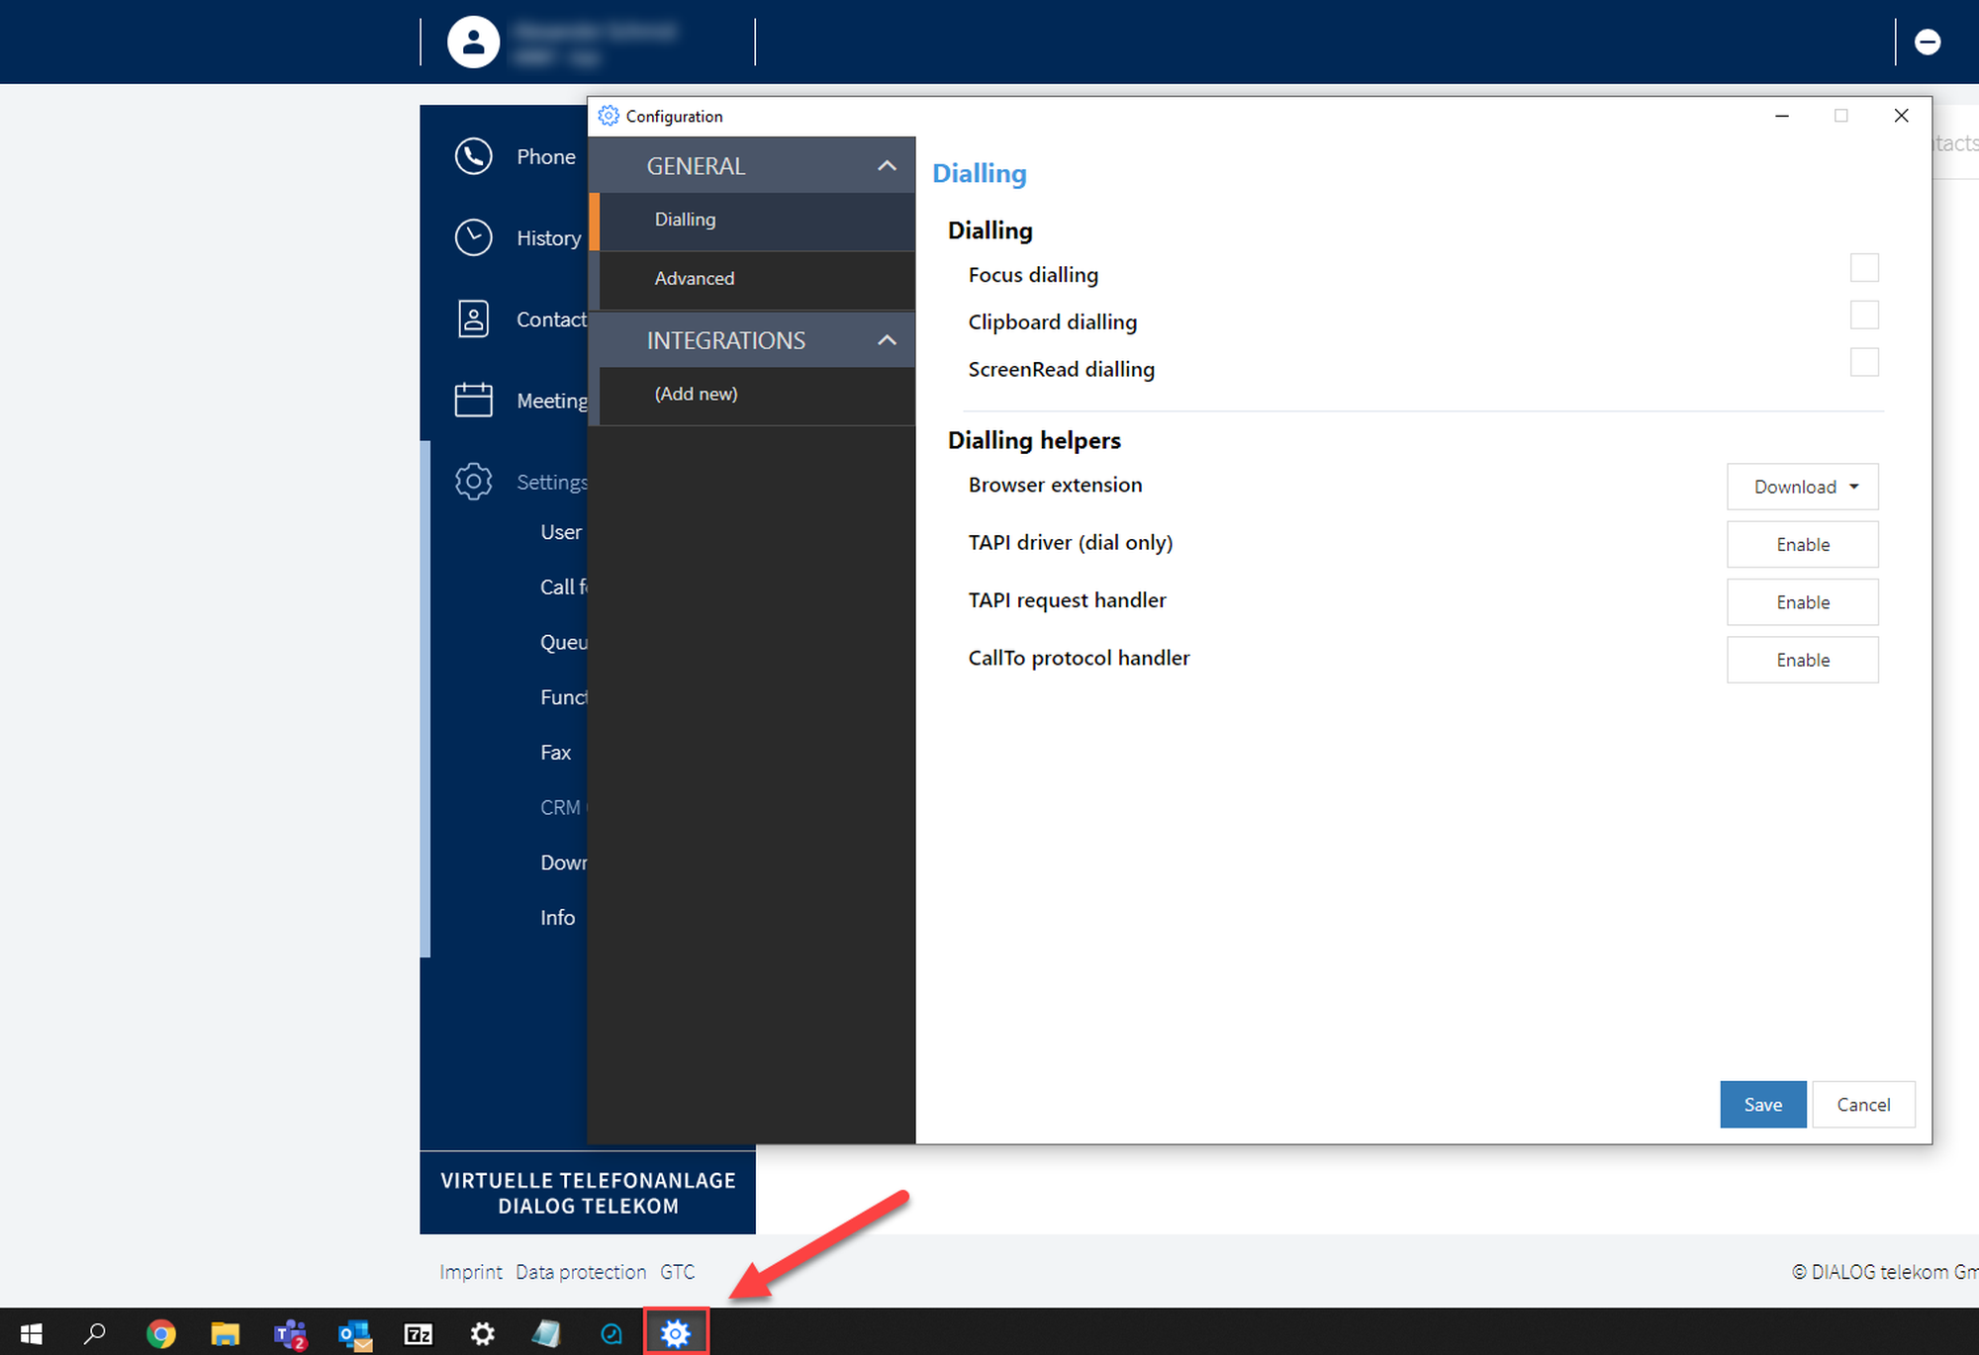Screen dimensions: 1979x1355
Task: Select the Advanced menu item
Action: point(695,279)
